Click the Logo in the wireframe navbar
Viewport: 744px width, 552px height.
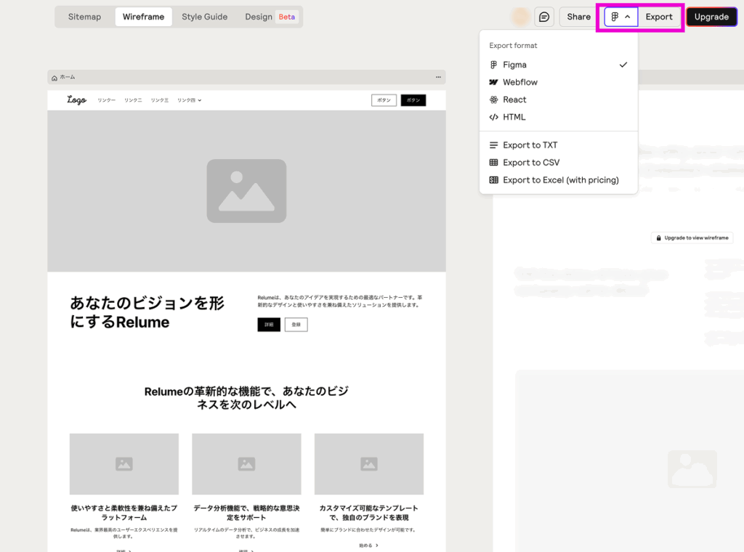click(76, 100)
